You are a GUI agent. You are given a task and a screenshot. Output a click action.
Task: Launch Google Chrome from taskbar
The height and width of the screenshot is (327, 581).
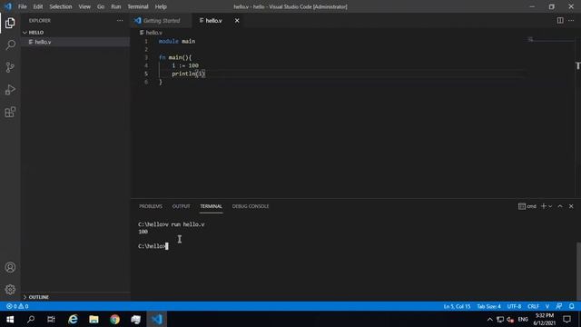[x=115, y=319]
